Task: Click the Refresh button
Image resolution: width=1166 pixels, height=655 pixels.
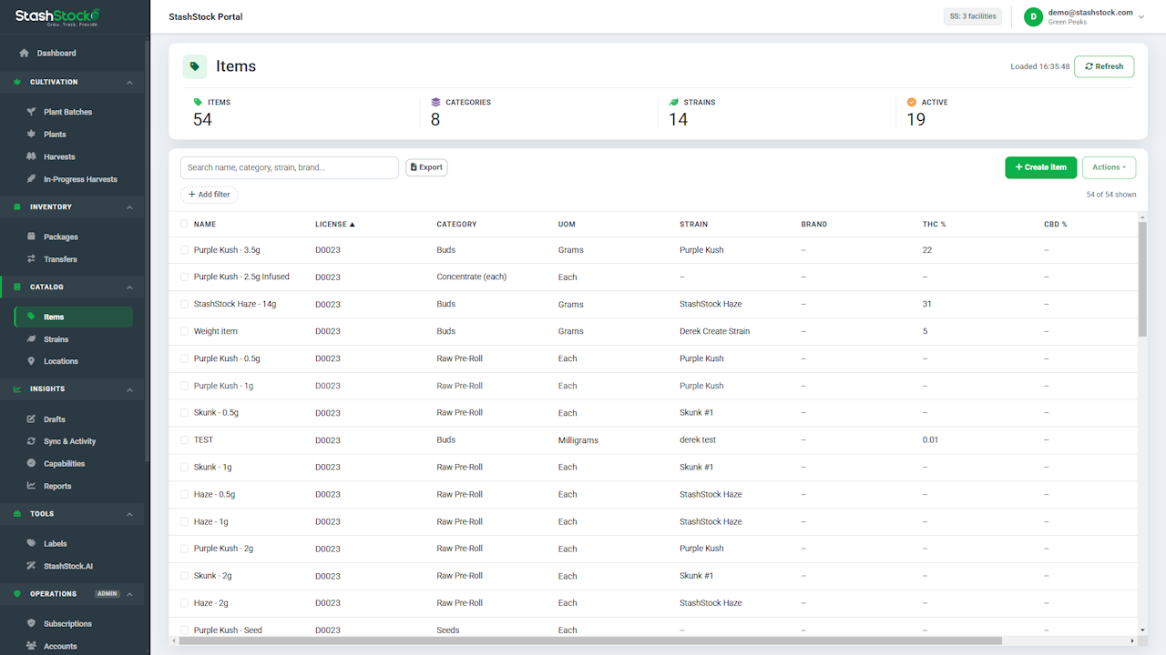Action: point(1104,66)
